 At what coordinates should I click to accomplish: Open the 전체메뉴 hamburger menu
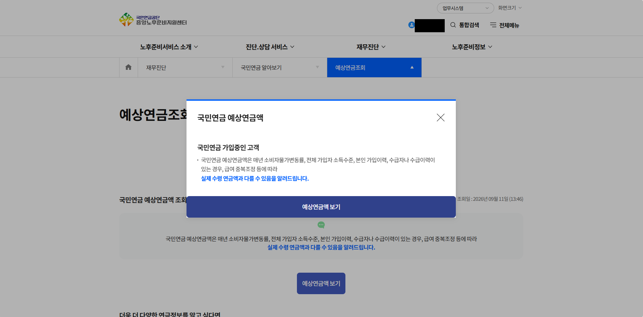pos(505,25)
